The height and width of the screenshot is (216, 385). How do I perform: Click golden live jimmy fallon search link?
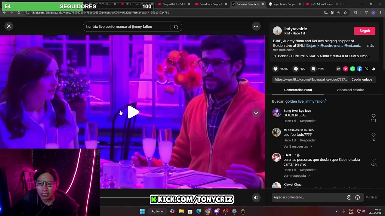tap(306, 101)
